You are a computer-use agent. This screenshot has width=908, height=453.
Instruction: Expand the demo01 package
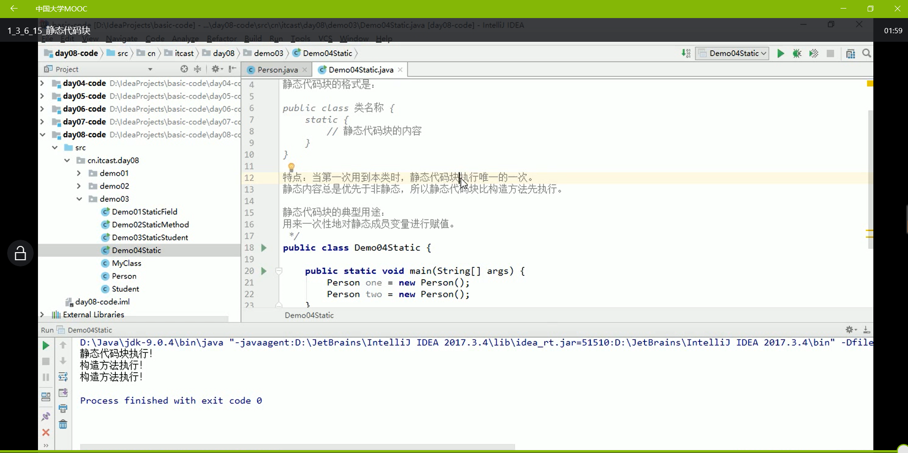coord(79,173)
